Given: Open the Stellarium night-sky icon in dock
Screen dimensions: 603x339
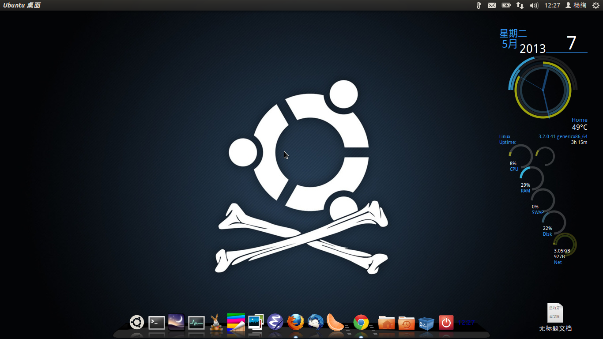Looking at the screenshot, I should pyautogui.click(x=176, y=322).
